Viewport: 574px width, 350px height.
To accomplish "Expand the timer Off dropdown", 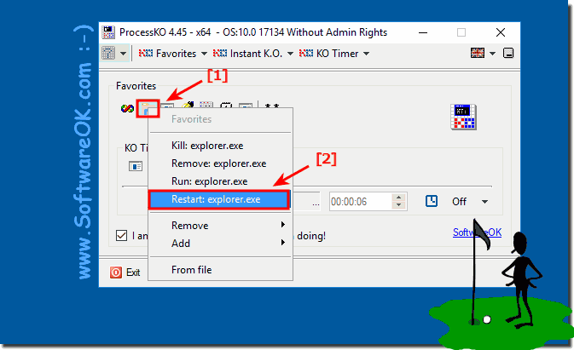I will tap(484, 202).
